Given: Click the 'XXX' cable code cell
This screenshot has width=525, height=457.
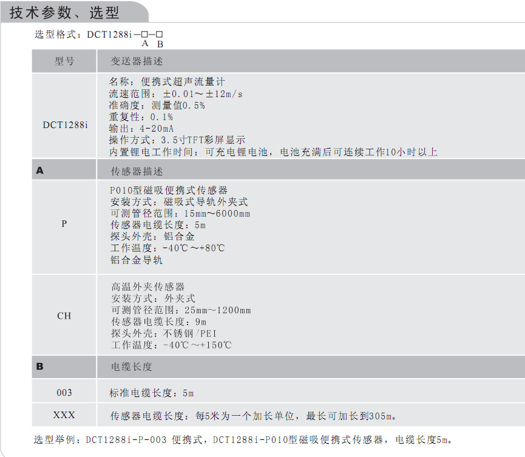Looking at the screenshot, I should point(64,415).
